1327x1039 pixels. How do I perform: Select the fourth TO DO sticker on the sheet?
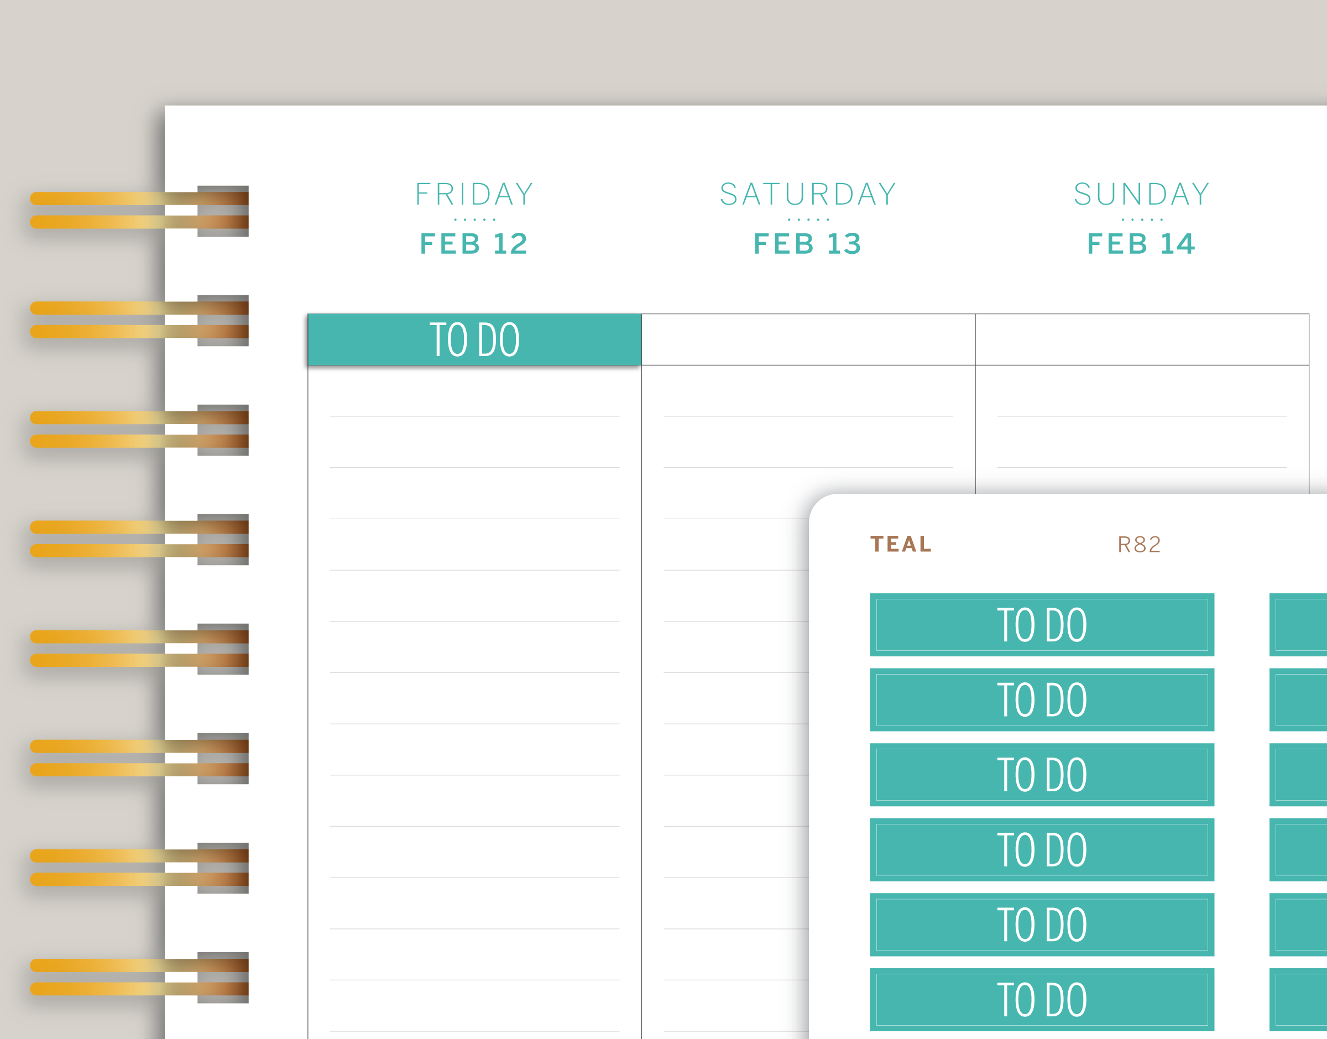click(x=1042, y=849)
